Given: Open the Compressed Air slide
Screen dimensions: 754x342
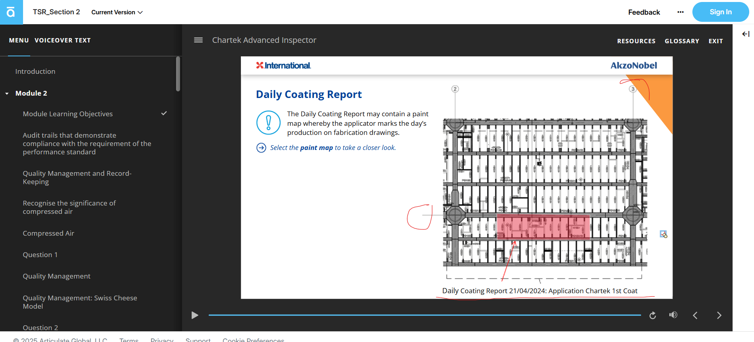Looking at the screenshot, I should (48, 233).
